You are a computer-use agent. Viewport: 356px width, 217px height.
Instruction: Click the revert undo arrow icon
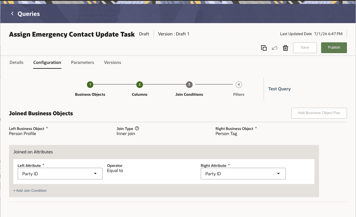[274, 48]
